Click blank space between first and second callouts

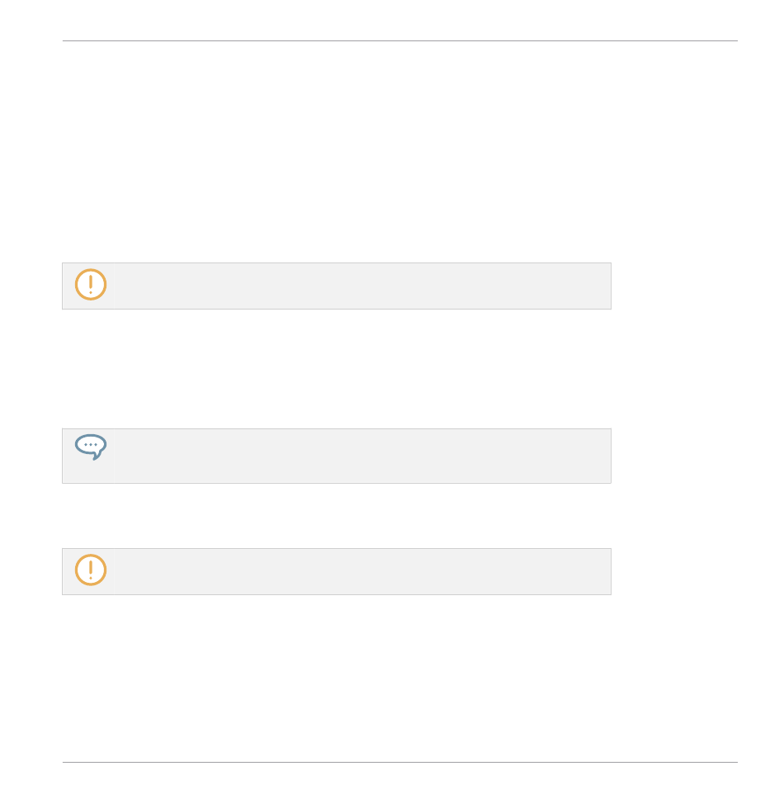tap(337, 369)
